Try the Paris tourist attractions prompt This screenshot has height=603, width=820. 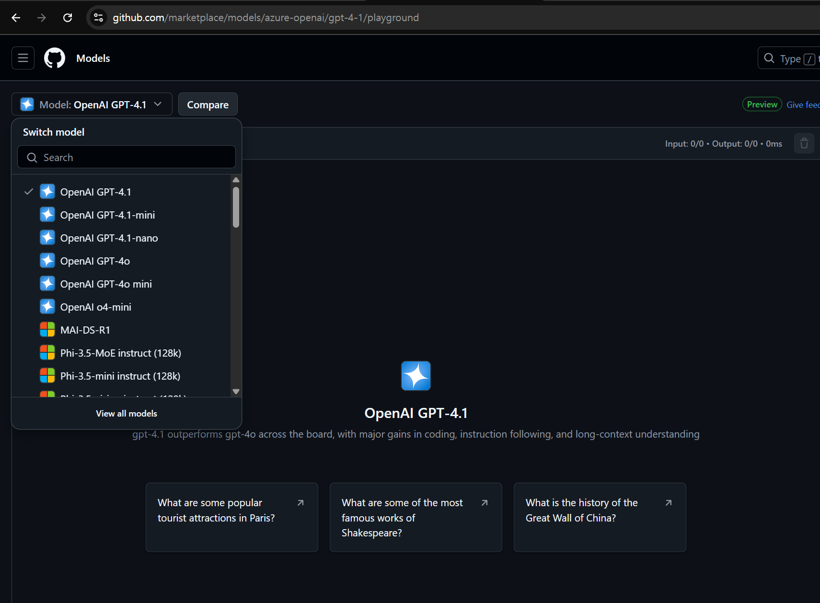232,517
